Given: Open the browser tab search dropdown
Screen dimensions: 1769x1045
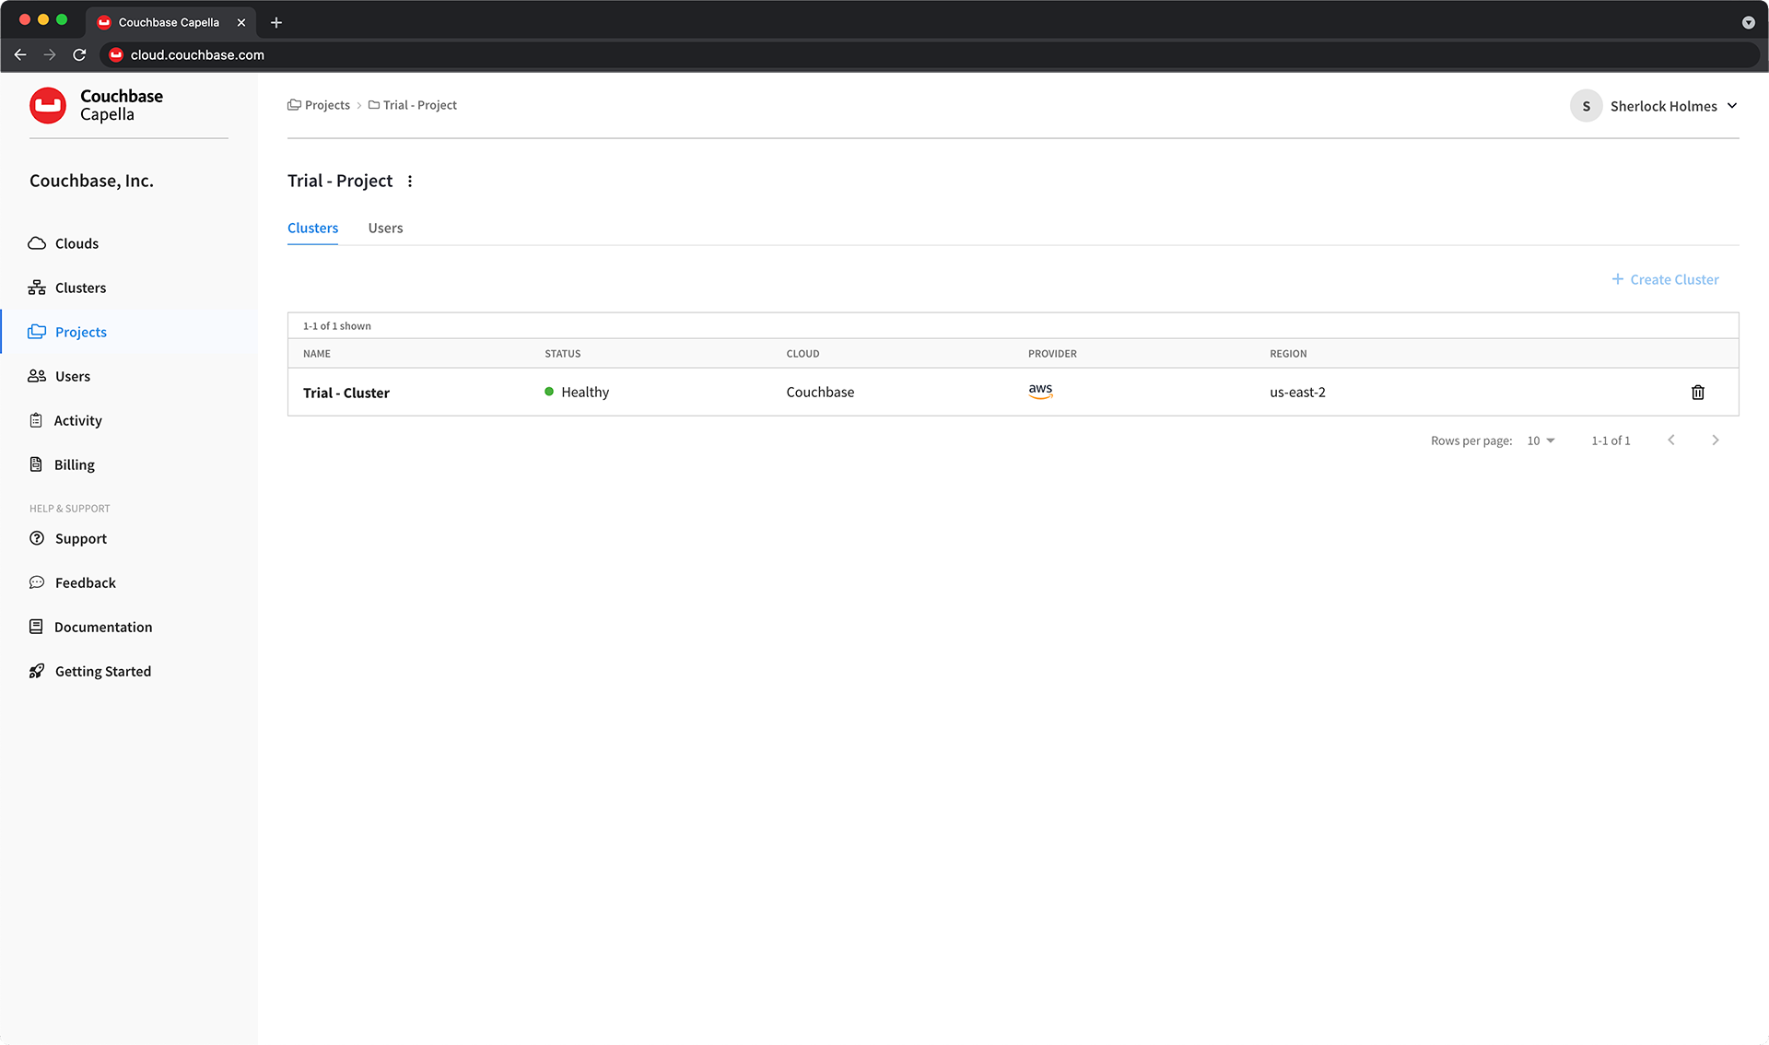Looking at the screenshot, I should 1748,22.
